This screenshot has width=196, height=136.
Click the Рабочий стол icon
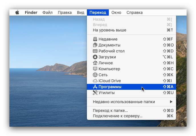click(x=95, y=51)
